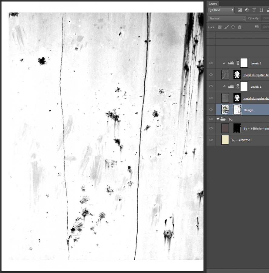The height and width of the screenshot is (273, 269).
Task: Click the Levels 1 white mask thumbnail
Action: [x=244, y=86]
